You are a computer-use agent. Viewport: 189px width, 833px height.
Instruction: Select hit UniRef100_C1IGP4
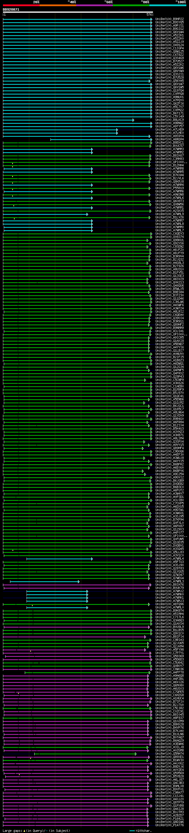[170, 48]
